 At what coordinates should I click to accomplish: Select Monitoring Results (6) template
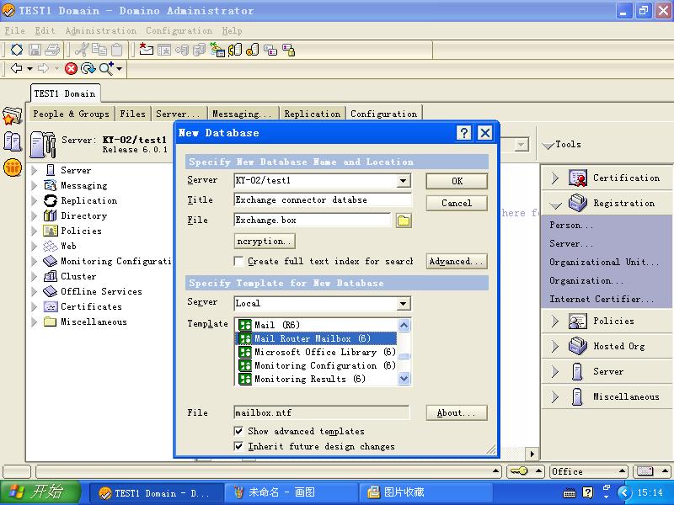tap(317, 380)
